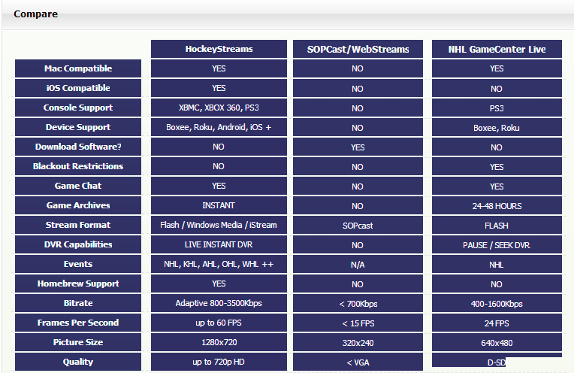Click the 'up to 720p HD' cell
This screenshot has width=574, height=373.
[219, 362]
